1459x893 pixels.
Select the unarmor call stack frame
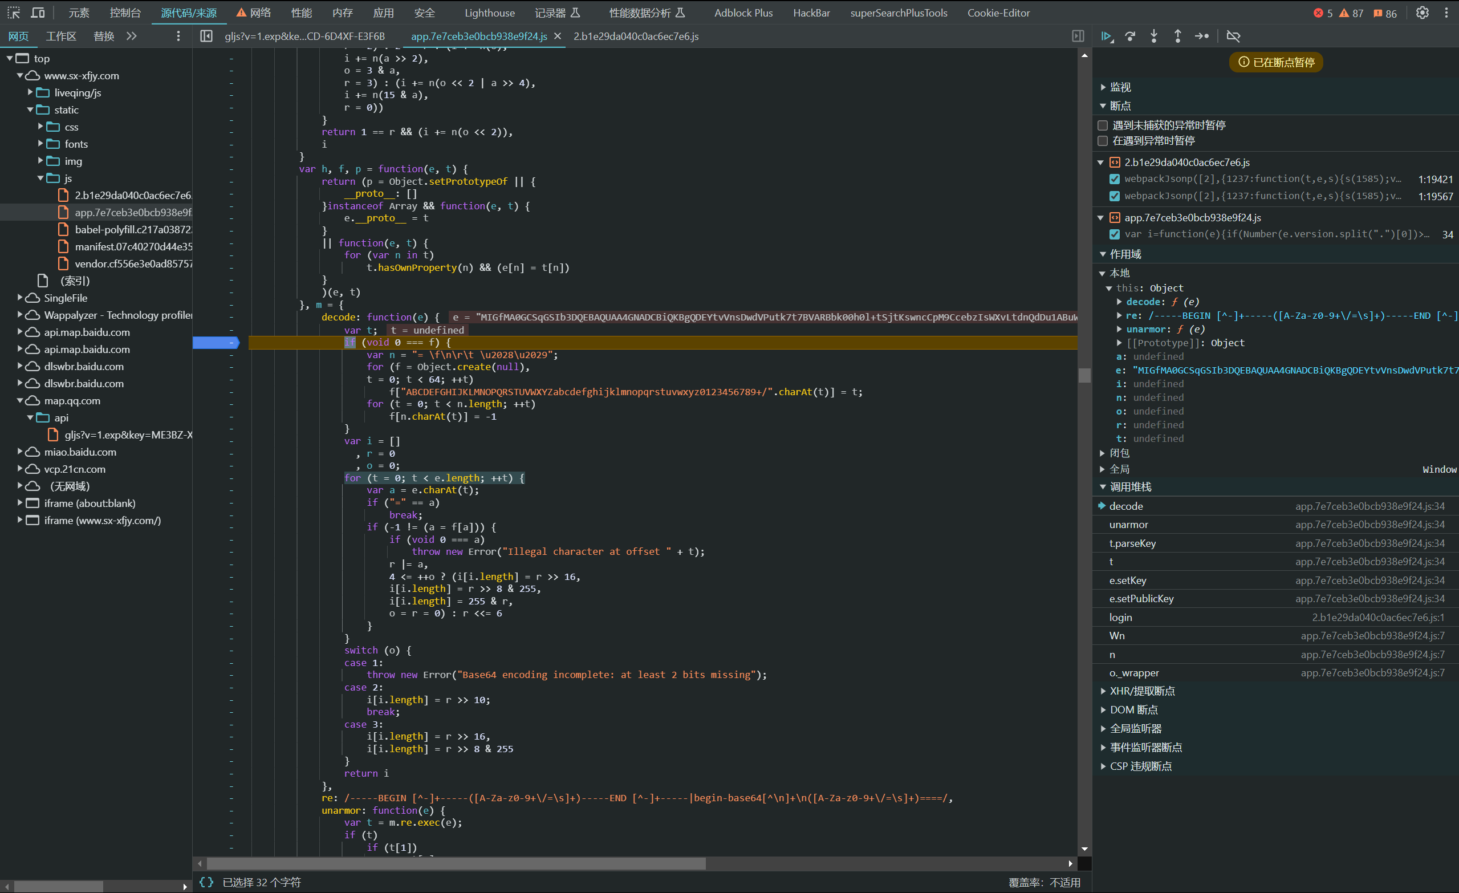pyautogui.click(x=1276, y=525)
